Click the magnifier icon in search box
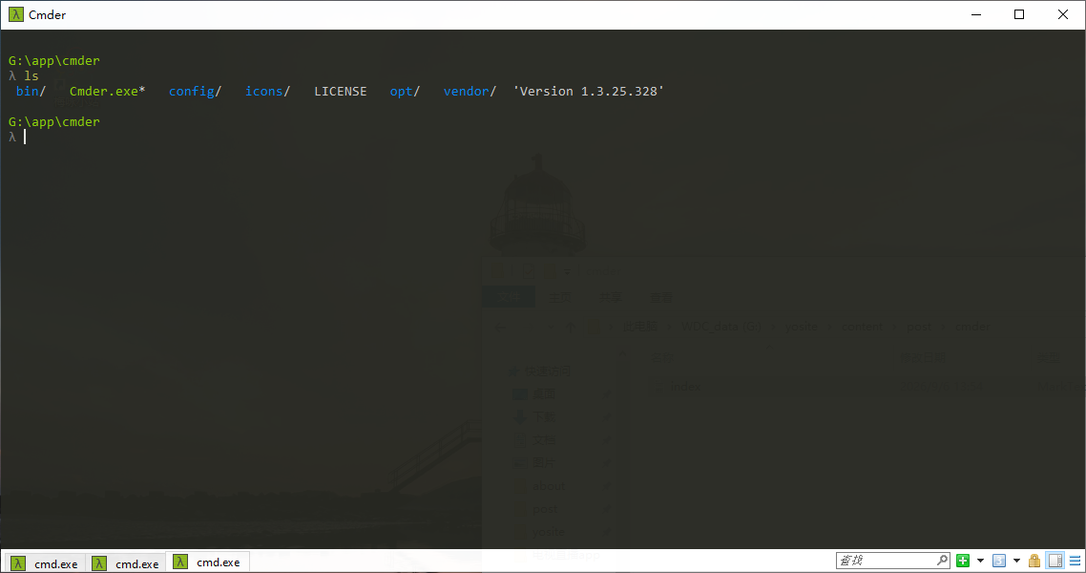Viewport: 1086px width, 573px height. pos(942,560)
